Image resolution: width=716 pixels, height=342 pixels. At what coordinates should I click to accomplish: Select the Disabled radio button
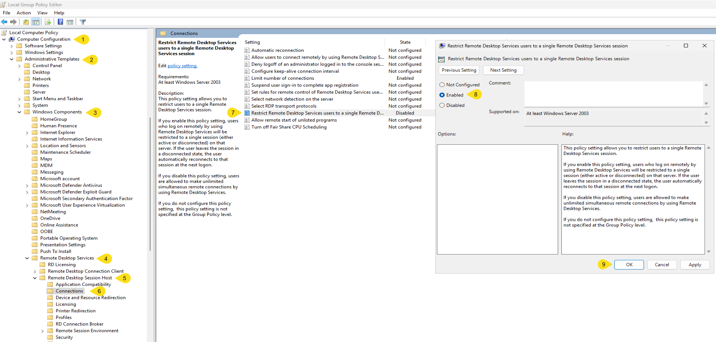442,105
